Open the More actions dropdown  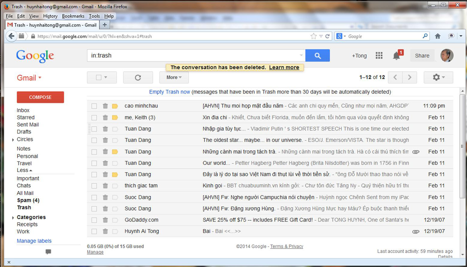[x=174, y=77]
